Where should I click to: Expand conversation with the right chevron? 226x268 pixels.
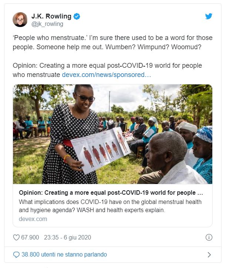(x=209, y=255)
